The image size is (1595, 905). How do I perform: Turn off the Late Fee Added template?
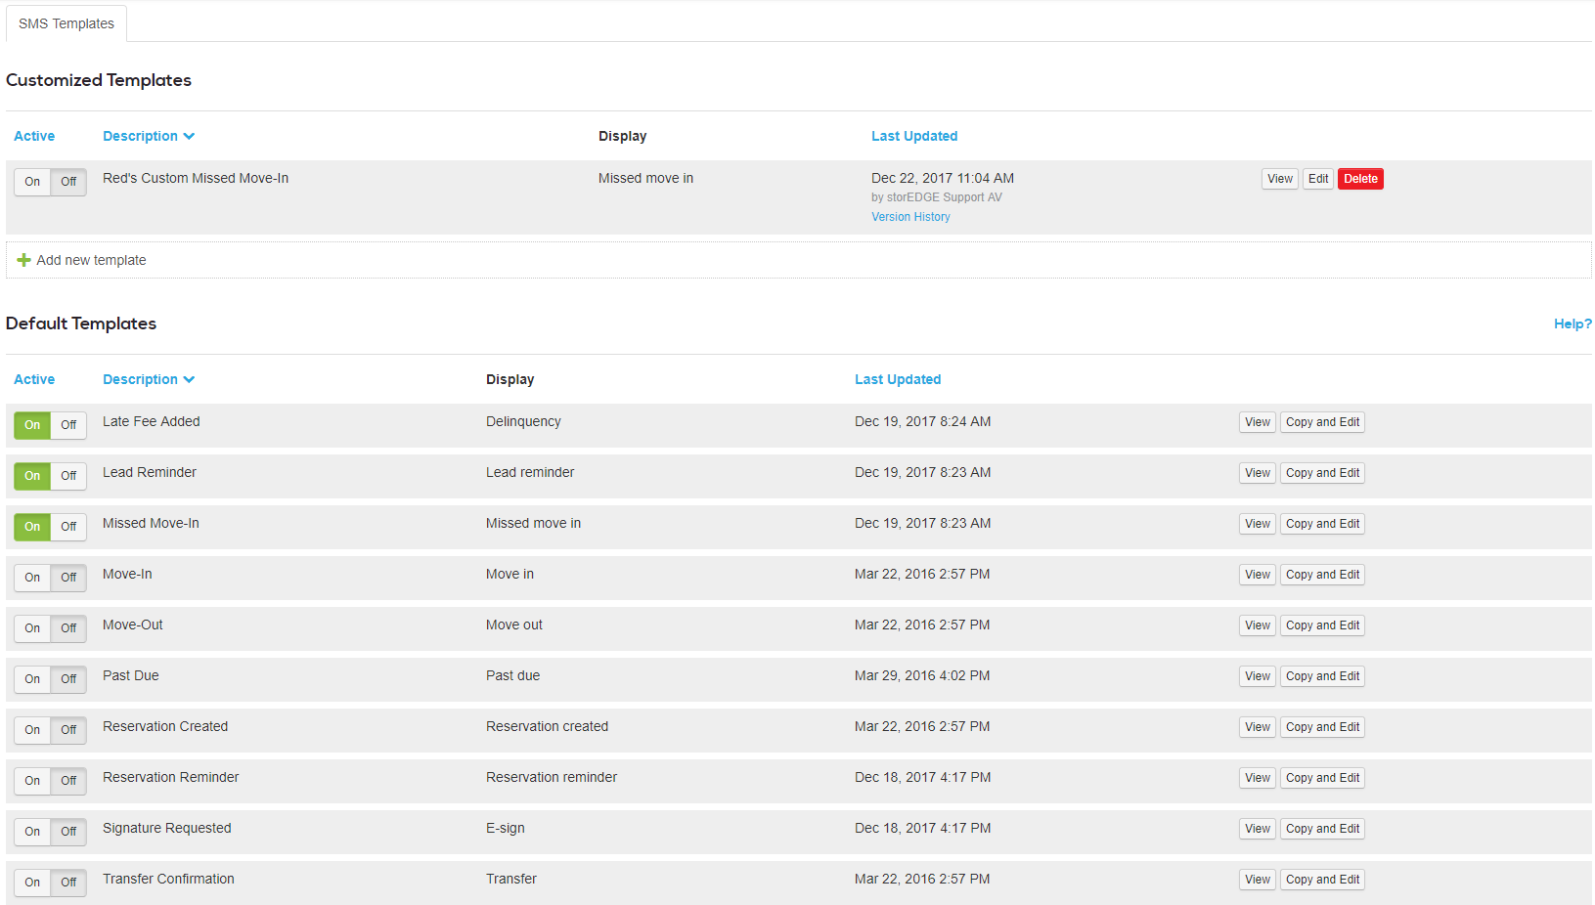tap(68, 425)
